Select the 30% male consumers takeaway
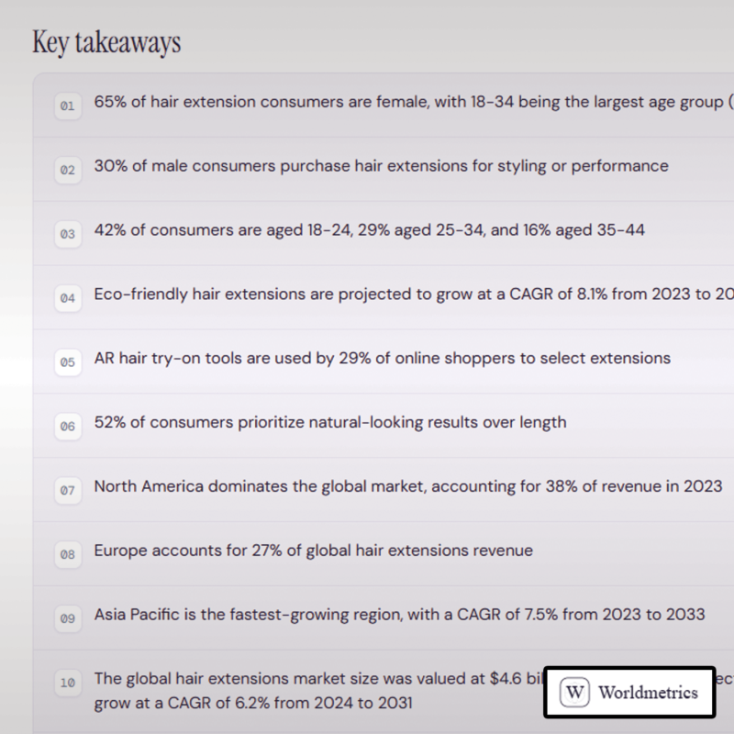734x734 pixels. pos(381,166)
